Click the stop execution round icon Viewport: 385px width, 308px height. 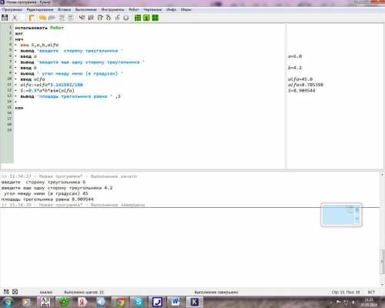126,18
